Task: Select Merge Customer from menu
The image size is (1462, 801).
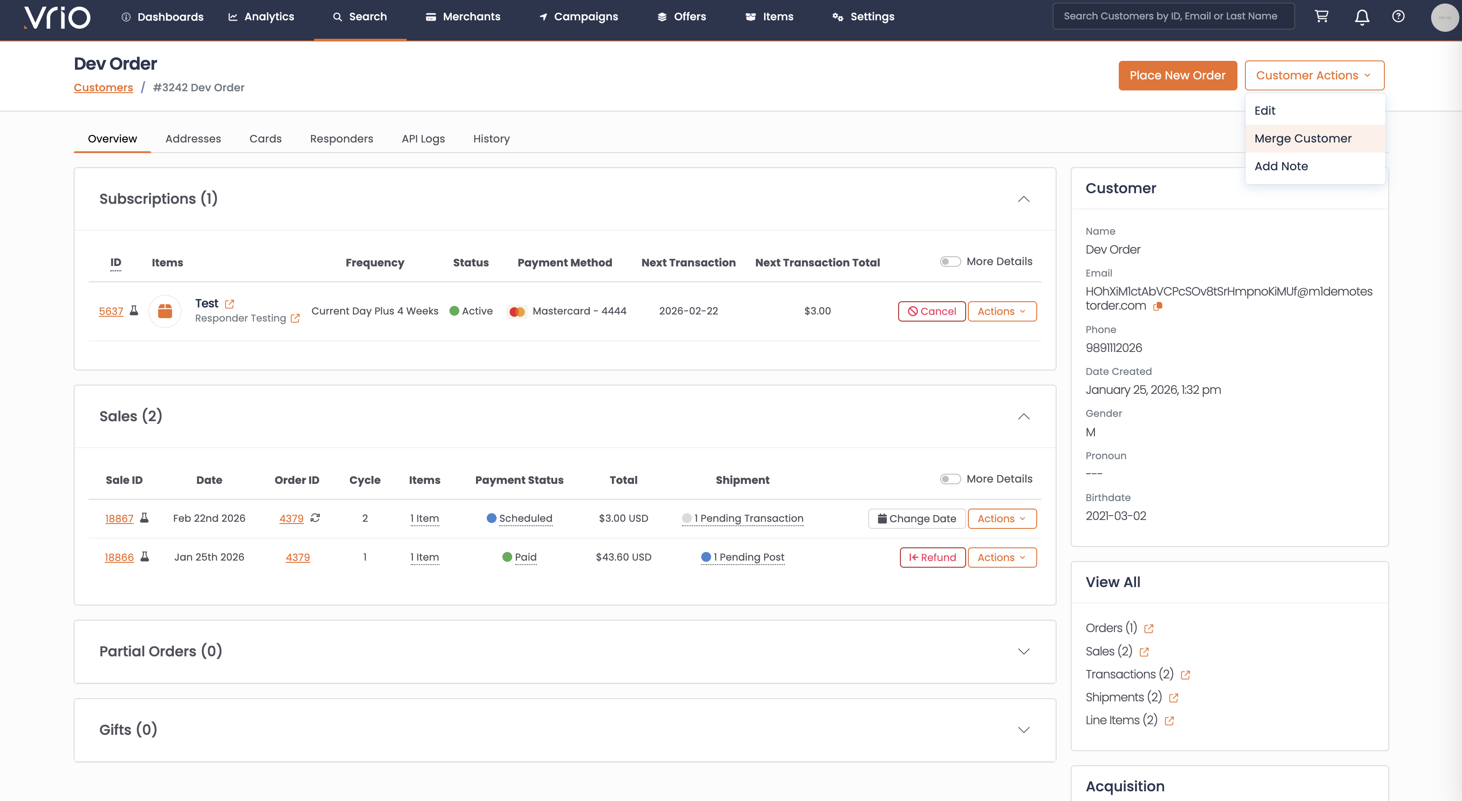Action: pos(1302,138)
